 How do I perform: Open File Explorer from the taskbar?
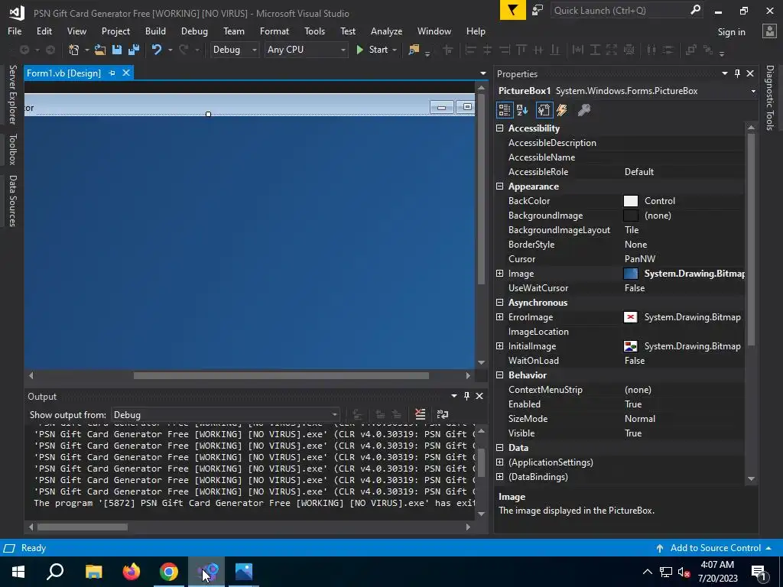pyautogui.click(x=94, y=572)
